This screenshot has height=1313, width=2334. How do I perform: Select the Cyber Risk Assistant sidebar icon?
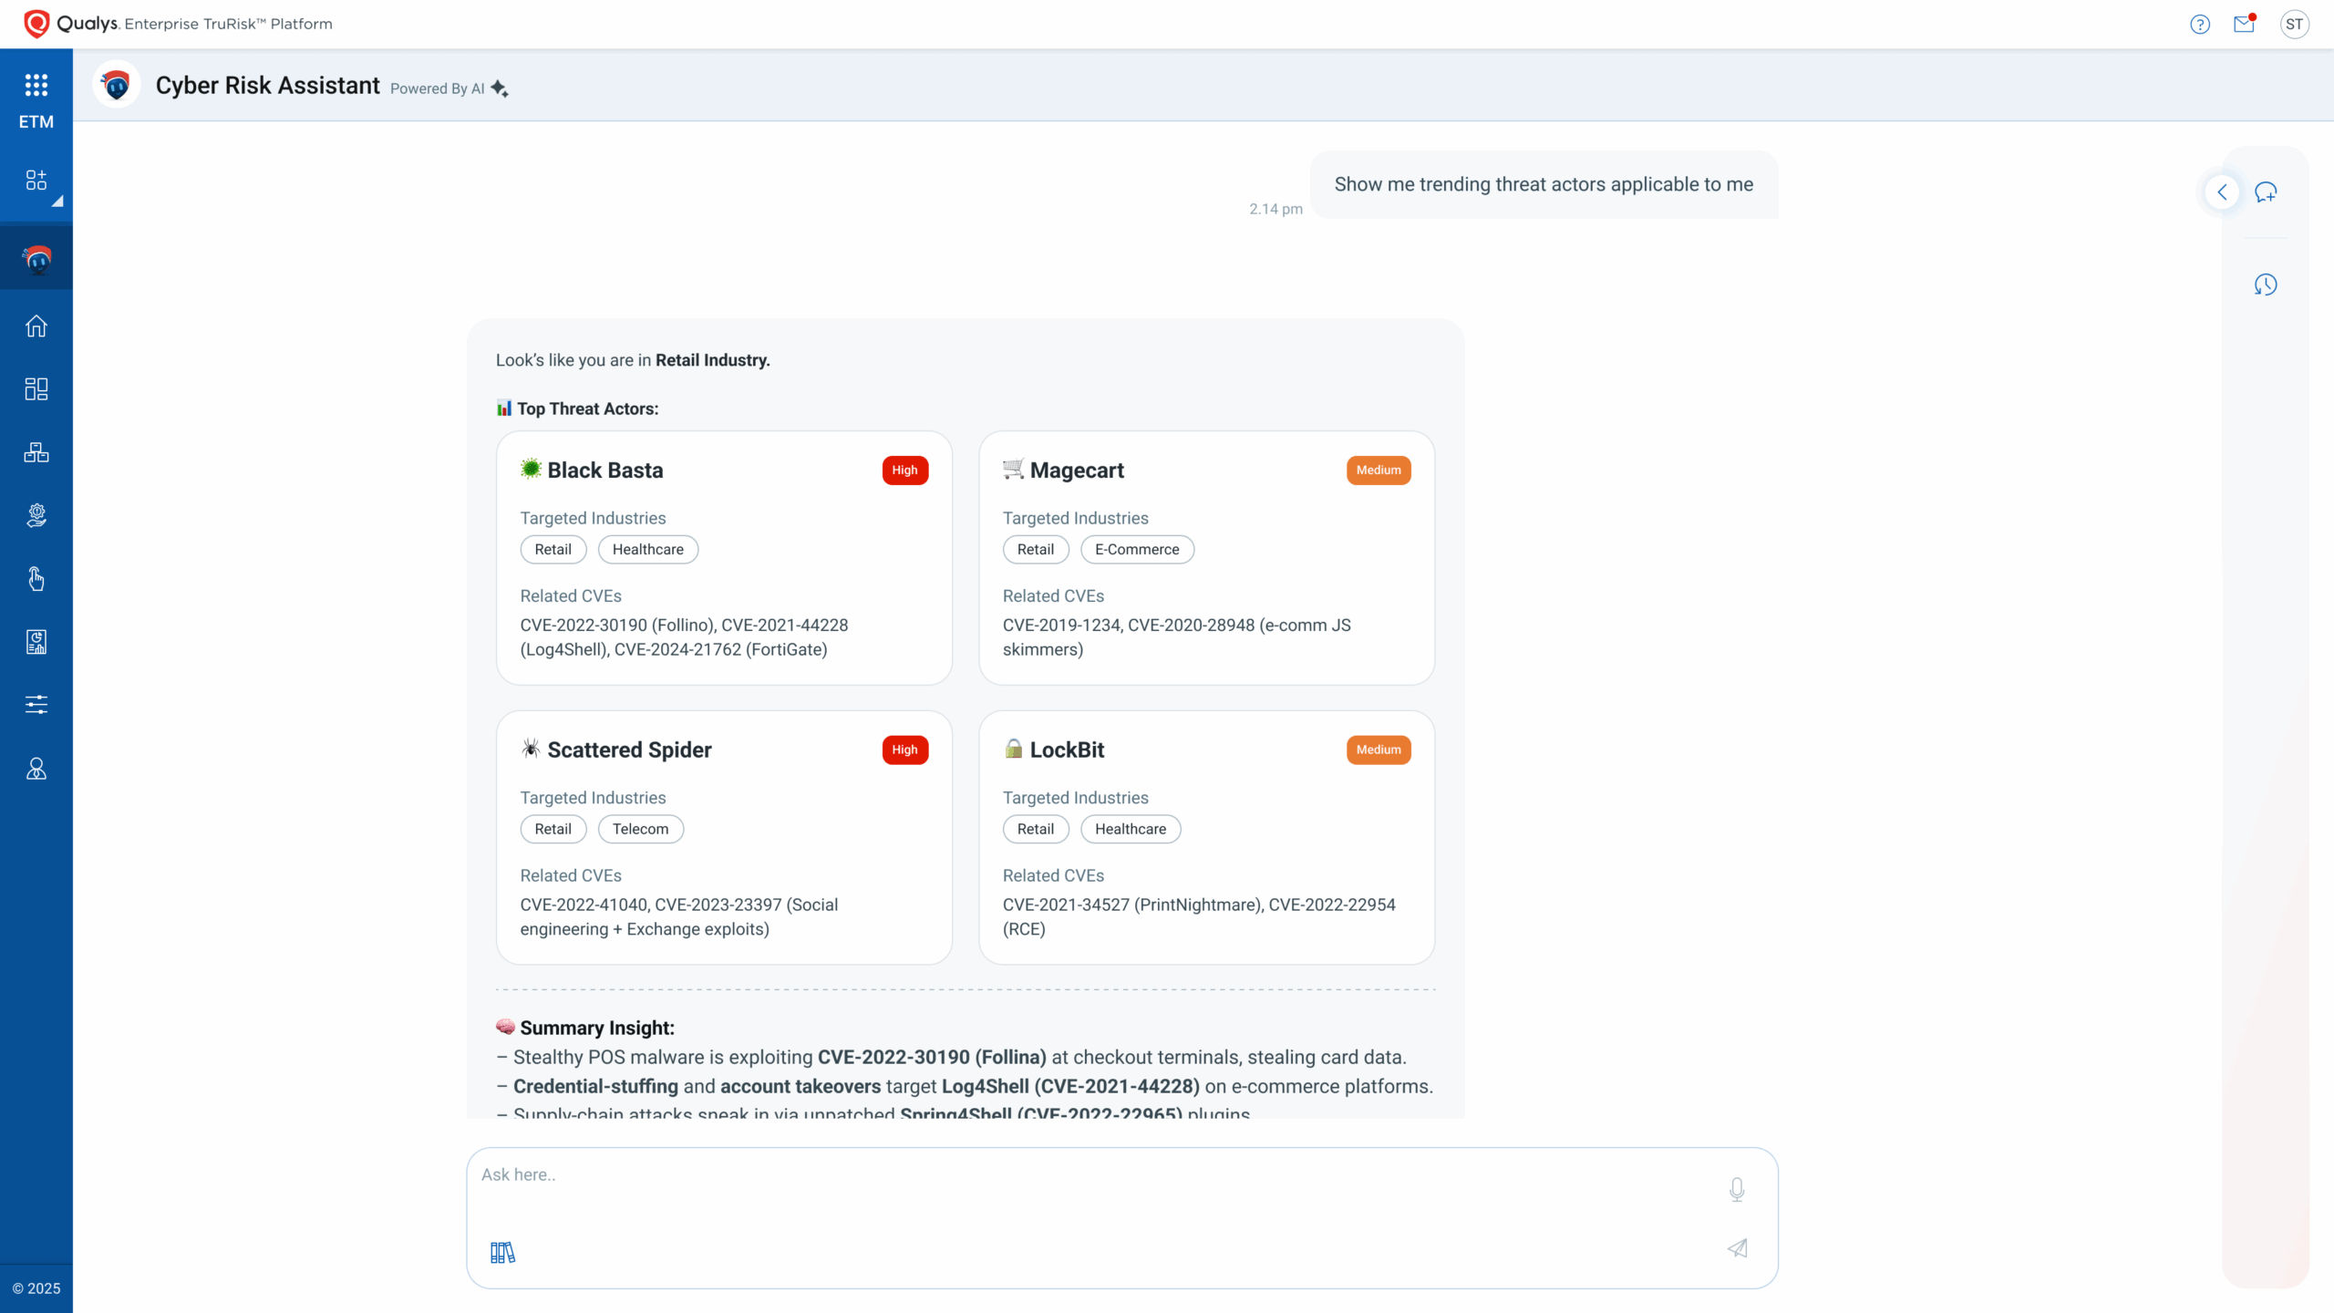(x=36, y=260)
